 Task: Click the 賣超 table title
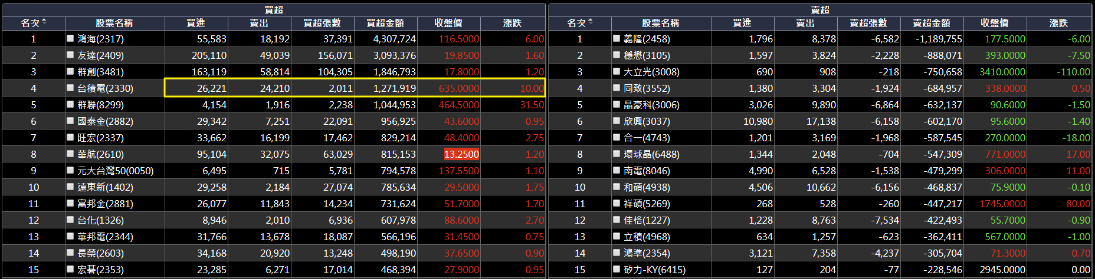(820, 9)
